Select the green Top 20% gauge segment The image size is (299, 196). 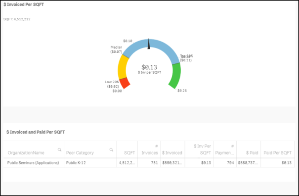coord(175,75)
